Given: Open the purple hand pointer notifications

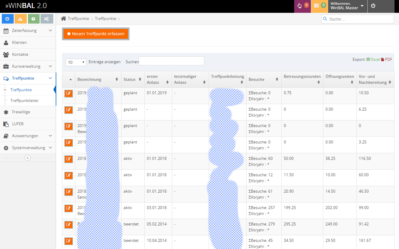Looking at the screenshot, I should pos(303,6).
